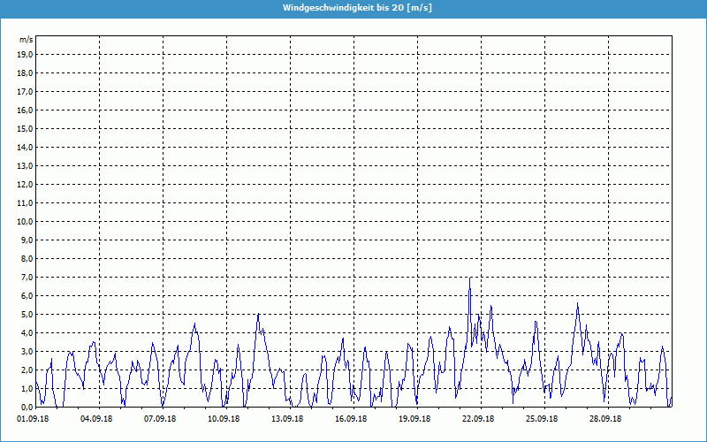Select the 04.09.18 date label
The width and height of the screenshot is (707, 442).
[99, 419]
